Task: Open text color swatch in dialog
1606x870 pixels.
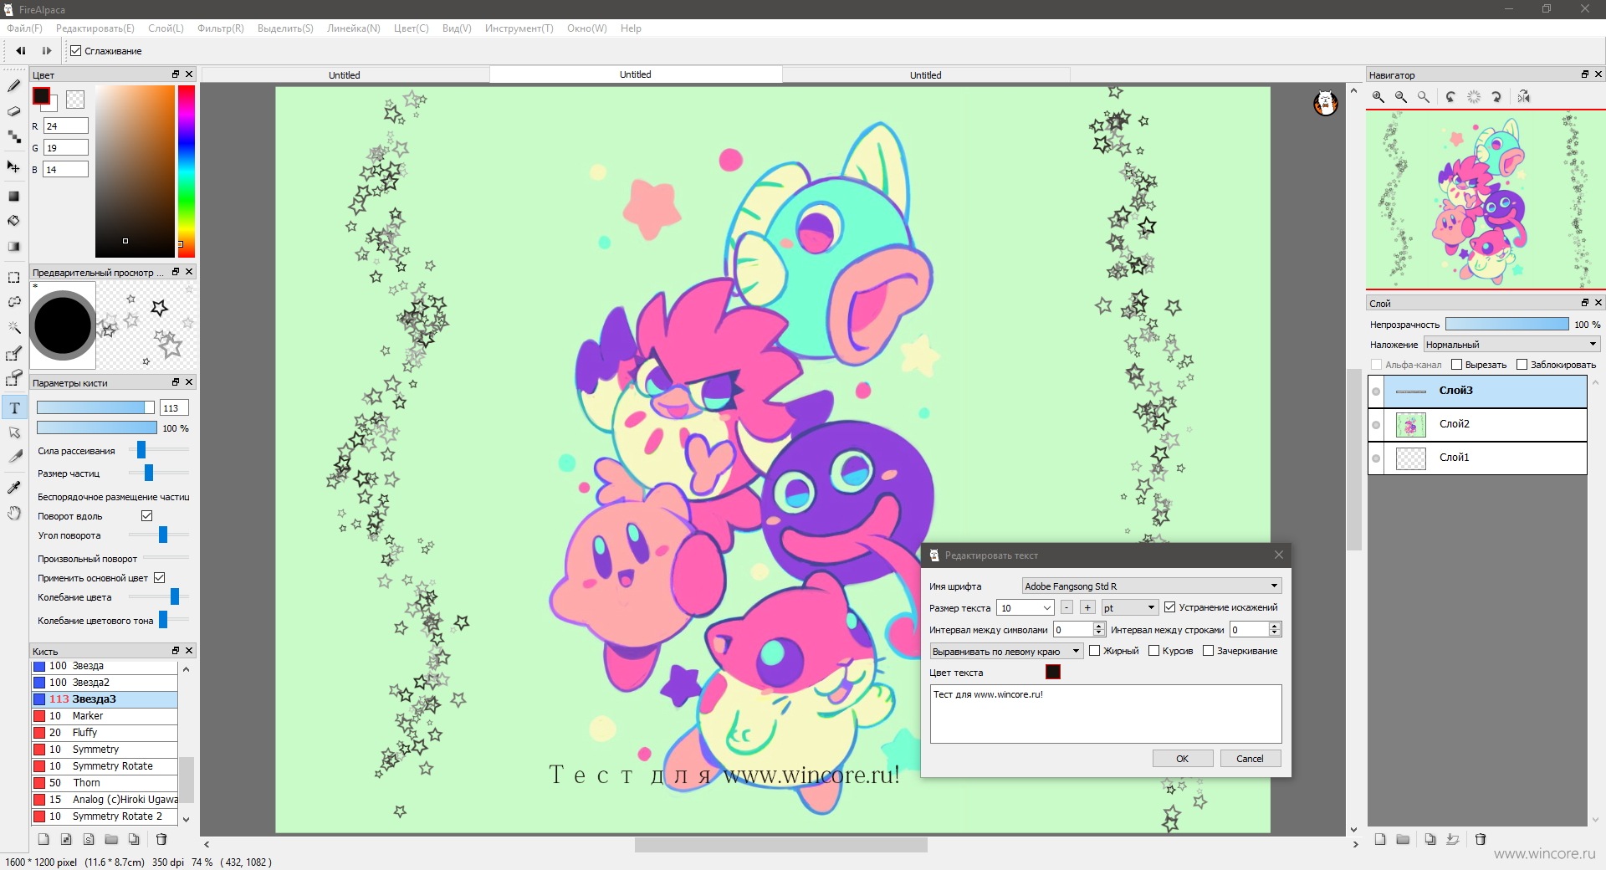Action: pyautogui.click(x=1052, y=672)
